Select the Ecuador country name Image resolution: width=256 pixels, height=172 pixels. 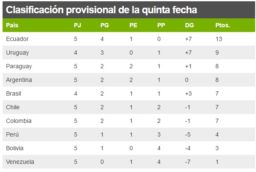pyautogui.click(x=17, y=39)
